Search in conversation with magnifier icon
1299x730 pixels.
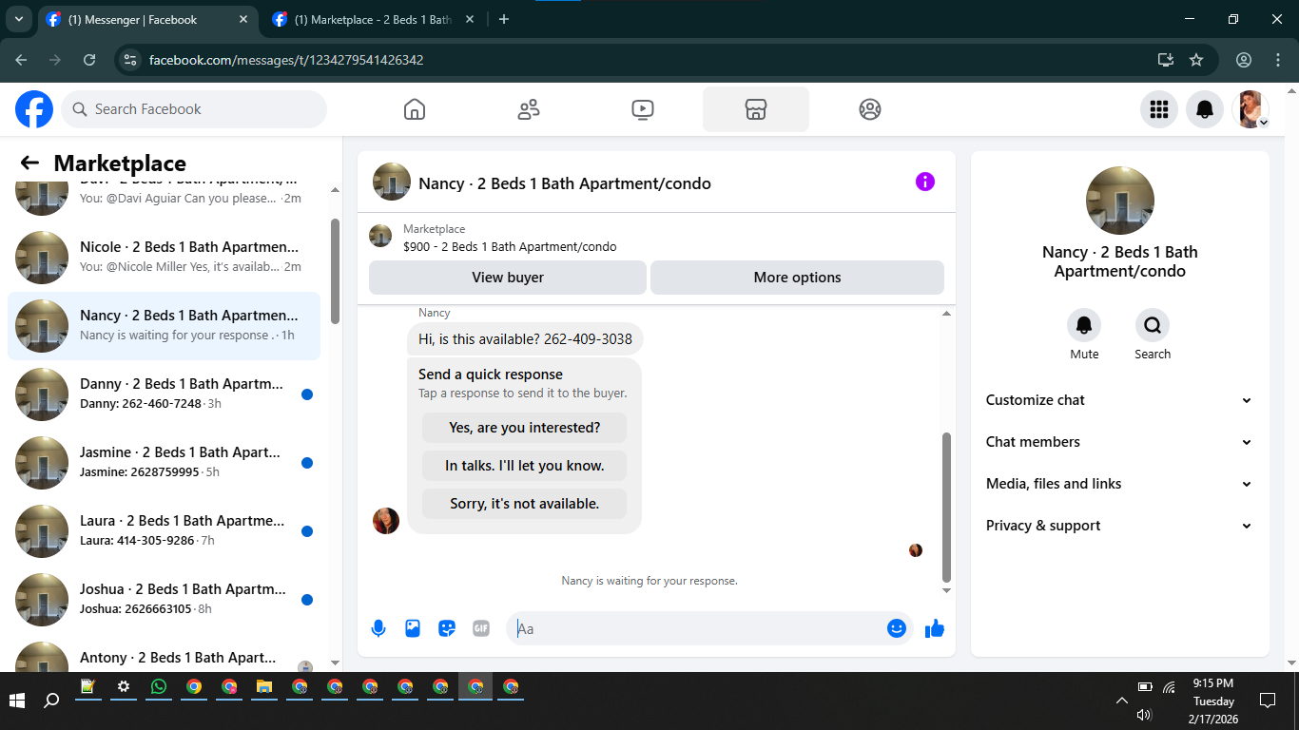pos(1153,325)
